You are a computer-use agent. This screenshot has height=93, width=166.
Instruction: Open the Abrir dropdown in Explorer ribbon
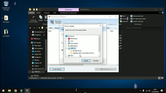tap(123, 16)
